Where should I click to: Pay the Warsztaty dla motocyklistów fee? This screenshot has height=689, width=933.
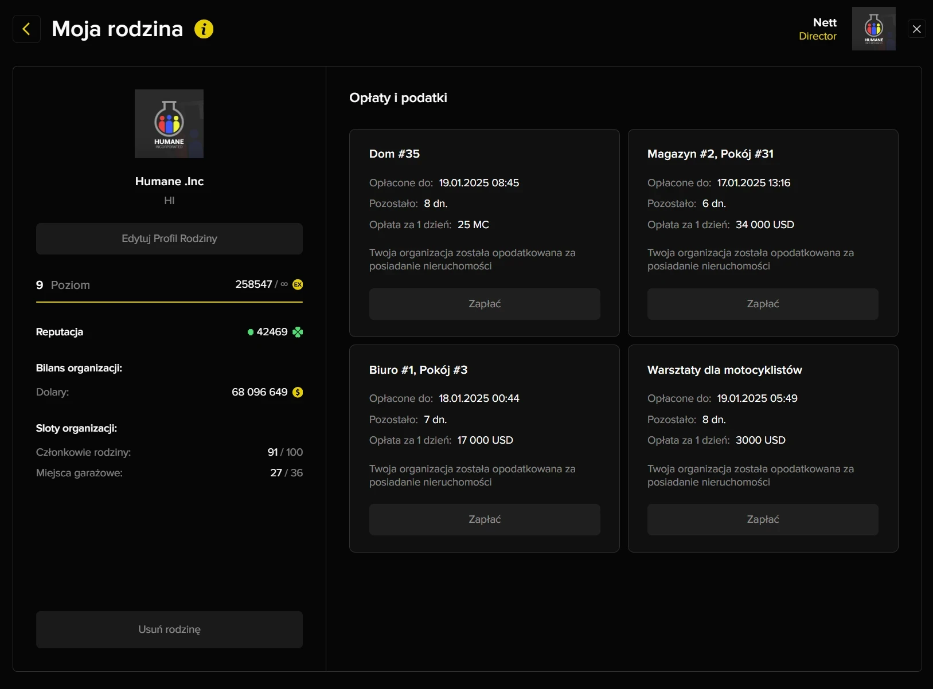coord(763,519)
